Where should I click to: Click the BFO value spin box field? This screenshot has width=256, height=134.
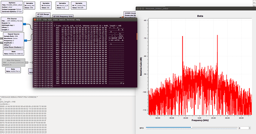[243, 128]
